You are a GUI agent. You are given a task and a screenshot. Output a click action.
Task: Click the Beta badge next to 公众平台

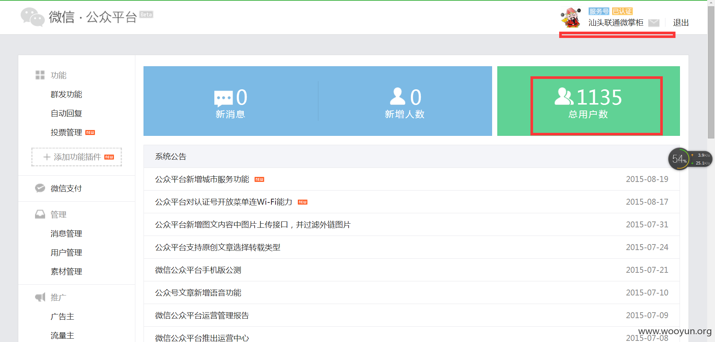click(146, 15)
